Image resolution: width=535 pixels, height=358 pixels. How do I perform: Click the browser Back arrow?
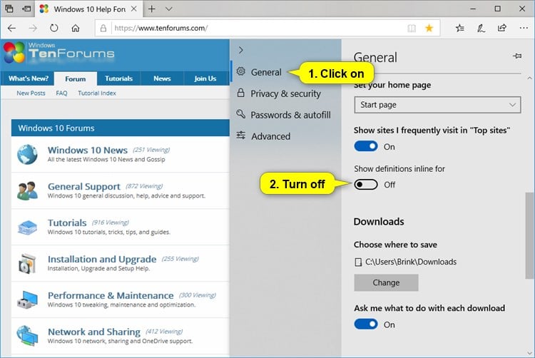(x=11, y=28)
